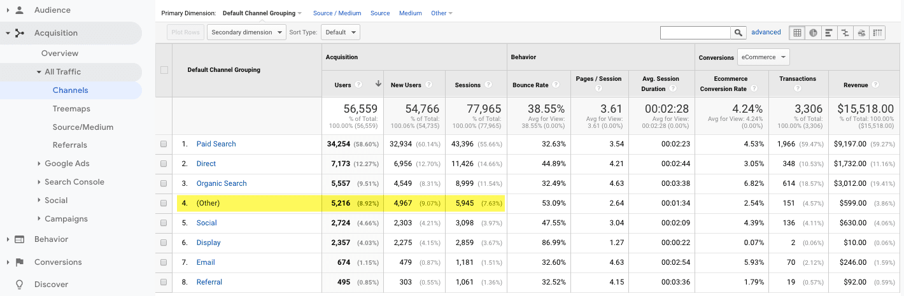Click help icon next to Users
This screenshot has width=904, height=296.
(x=358, y=85)
